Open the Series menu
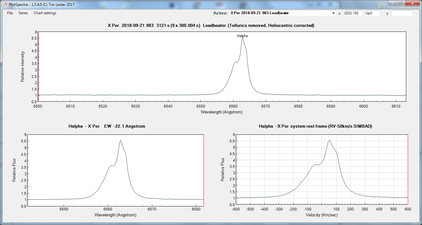This screenshot has height=225, width=422. tap(23, 13)
